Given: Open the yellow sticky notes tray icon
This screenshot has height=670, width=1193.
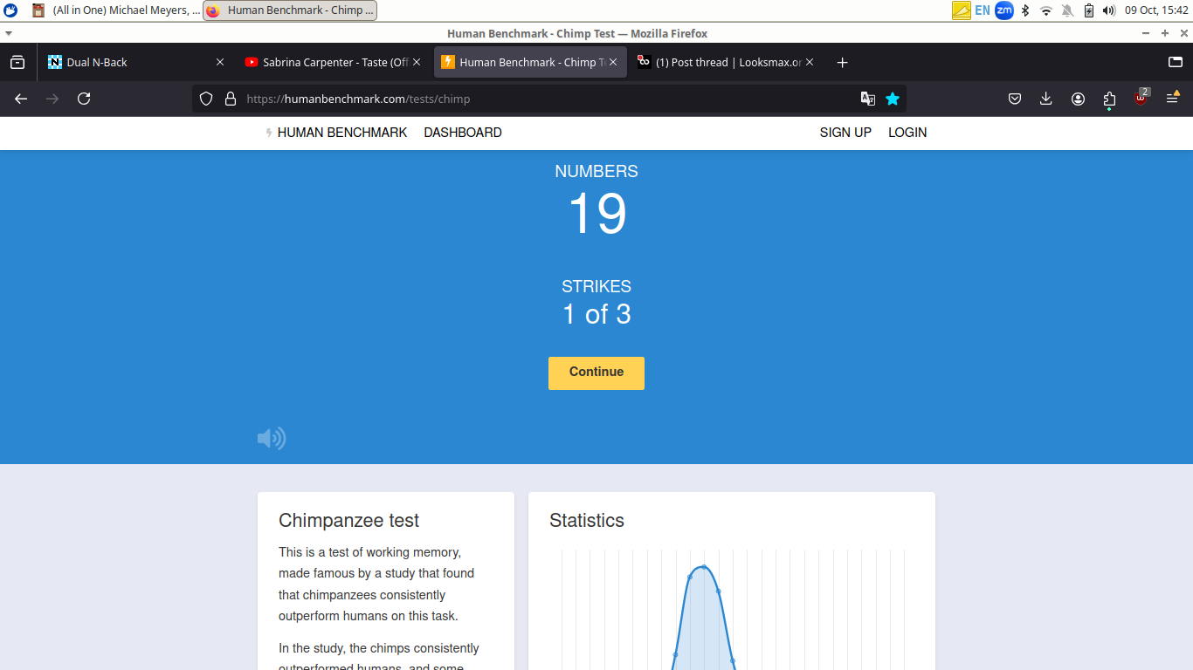Looking at the screenshot, I should (x=962, y=10).
